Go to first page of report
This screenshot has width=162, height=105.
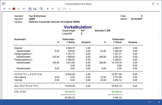point(4,9)
